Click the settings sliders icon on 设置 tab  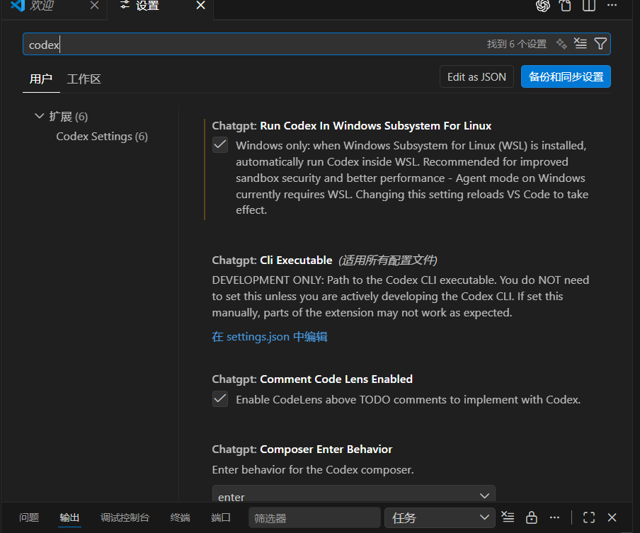[125, 5]
